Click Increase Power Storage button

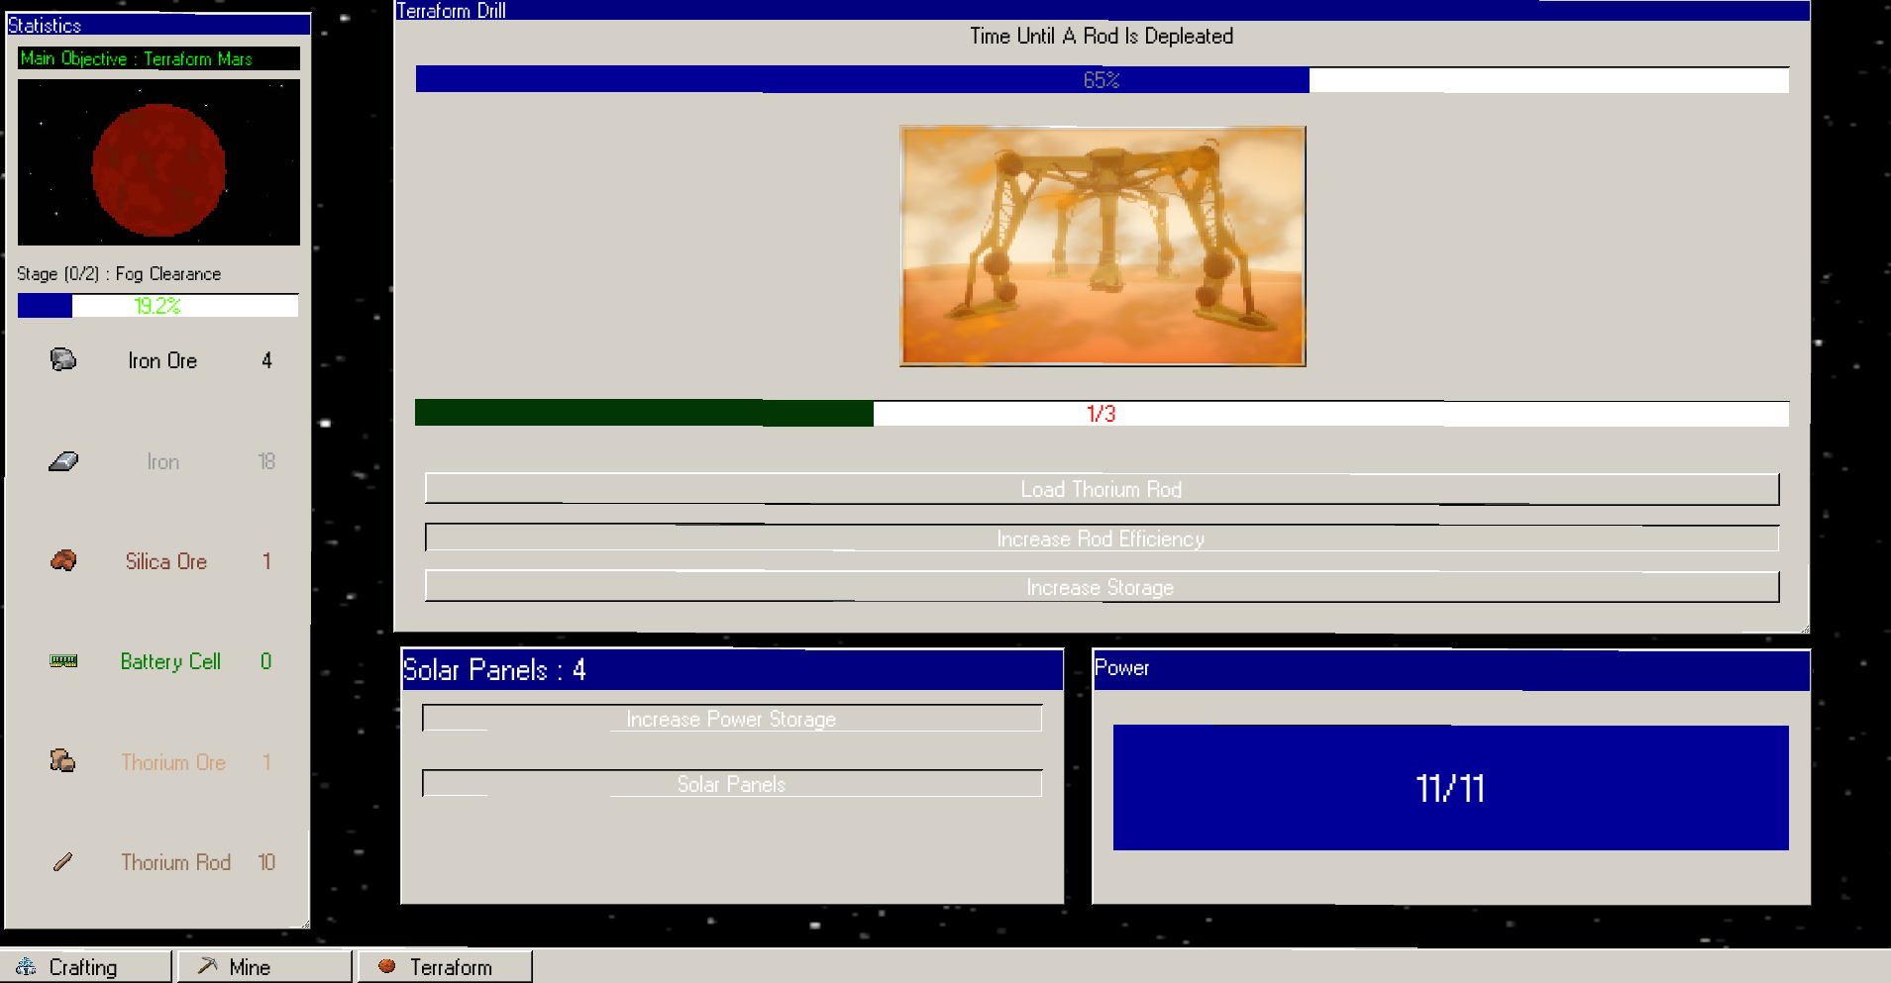pyautogui.click(x=732, y=719)
